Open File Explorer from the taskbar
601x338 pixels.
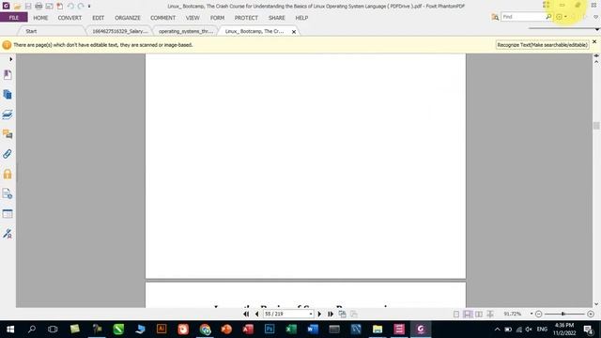378,330
